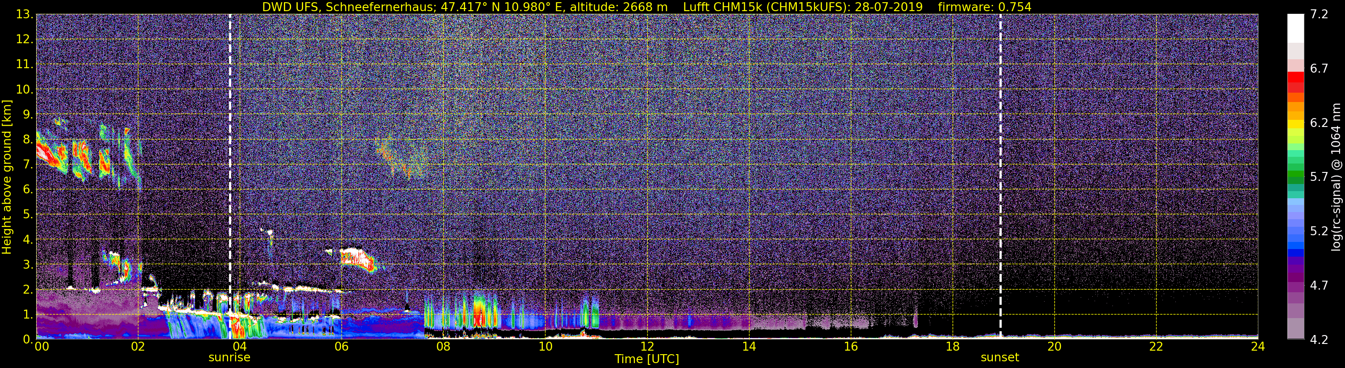Click the height axis tick '3.'
The image size is (1345, 368).
(27, 265)
